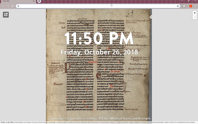
Task: Go forward with browser forward arrow
Action: click(8, 6)
